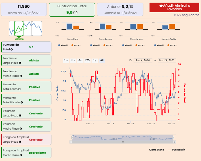Toggle IBEX 35 series in Rango Diario legend
Image resolution: width=201 pixels, height=161 pixels.
(x=76, y=45)
